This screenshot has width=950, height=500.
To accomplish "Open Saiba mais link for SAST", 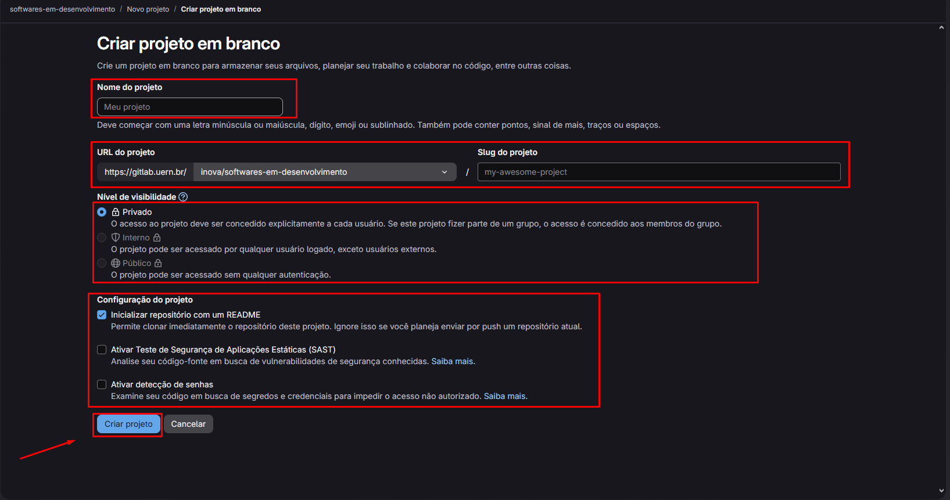I will coord(452,361).
